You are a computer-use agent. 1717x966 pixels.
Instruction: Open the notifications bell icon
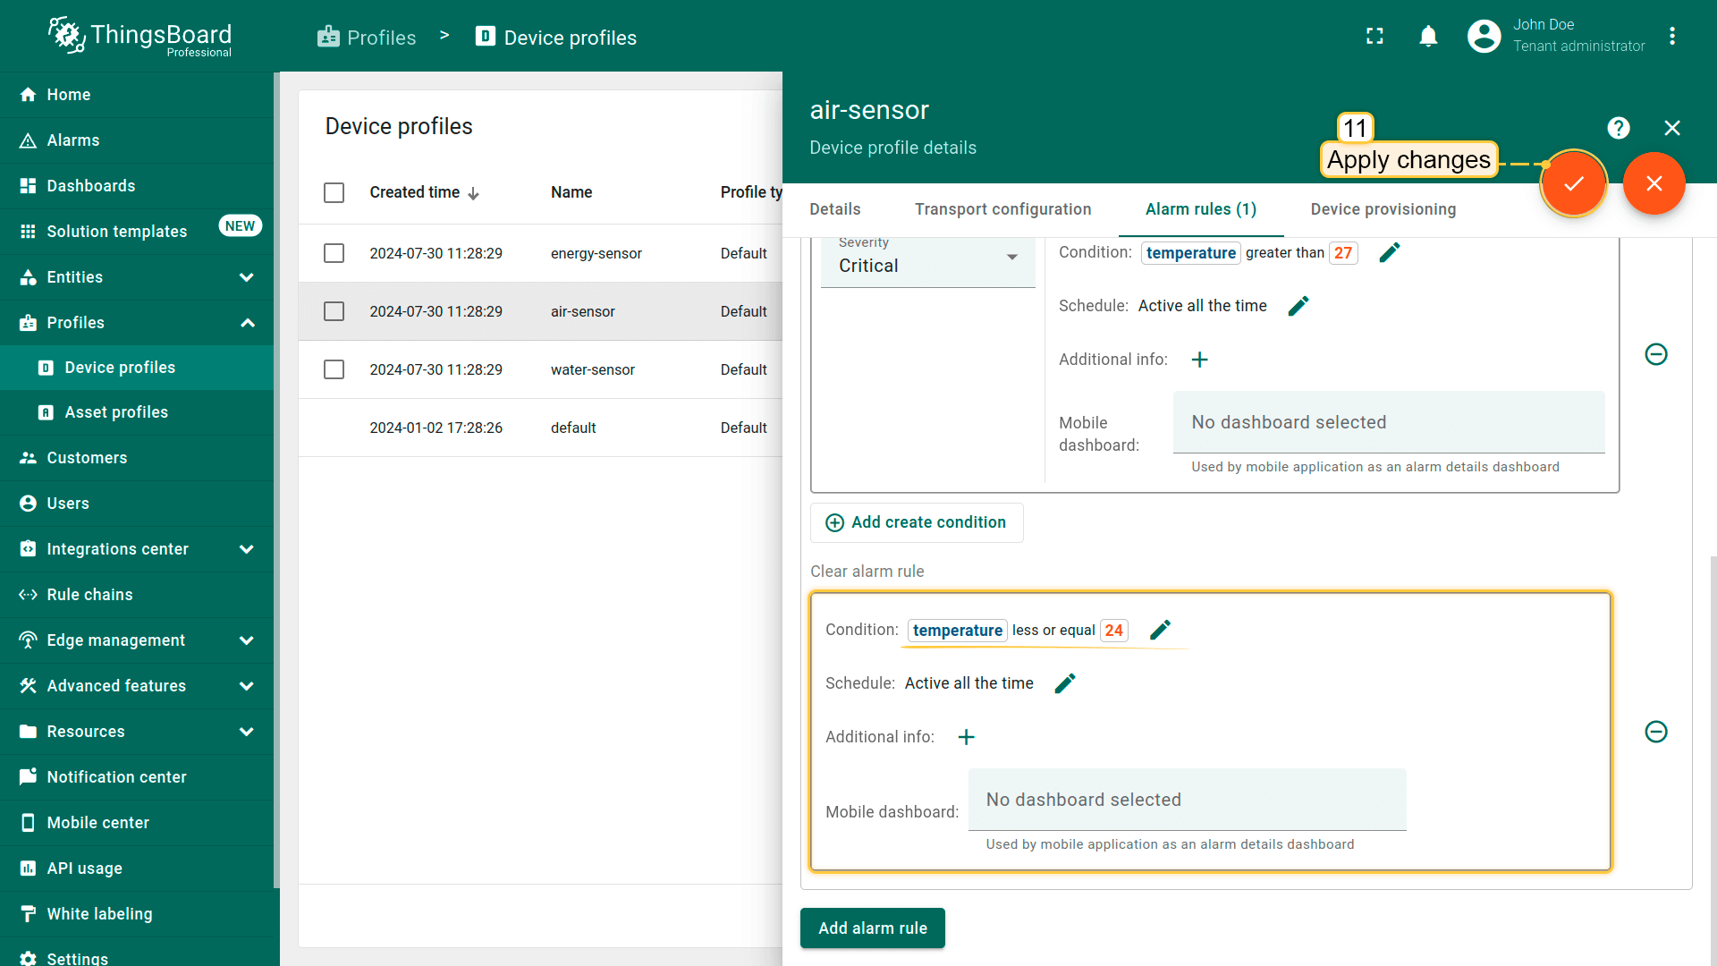pyautogui.click(x=1428, y=37)
